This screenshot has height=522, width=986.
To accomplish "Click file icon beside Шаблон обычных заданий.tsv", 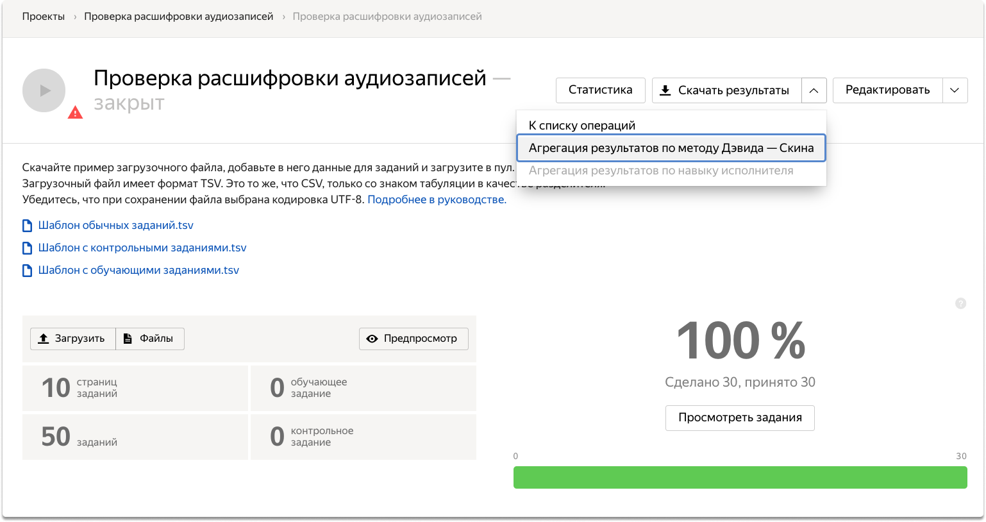I will (x=27, y=226).
